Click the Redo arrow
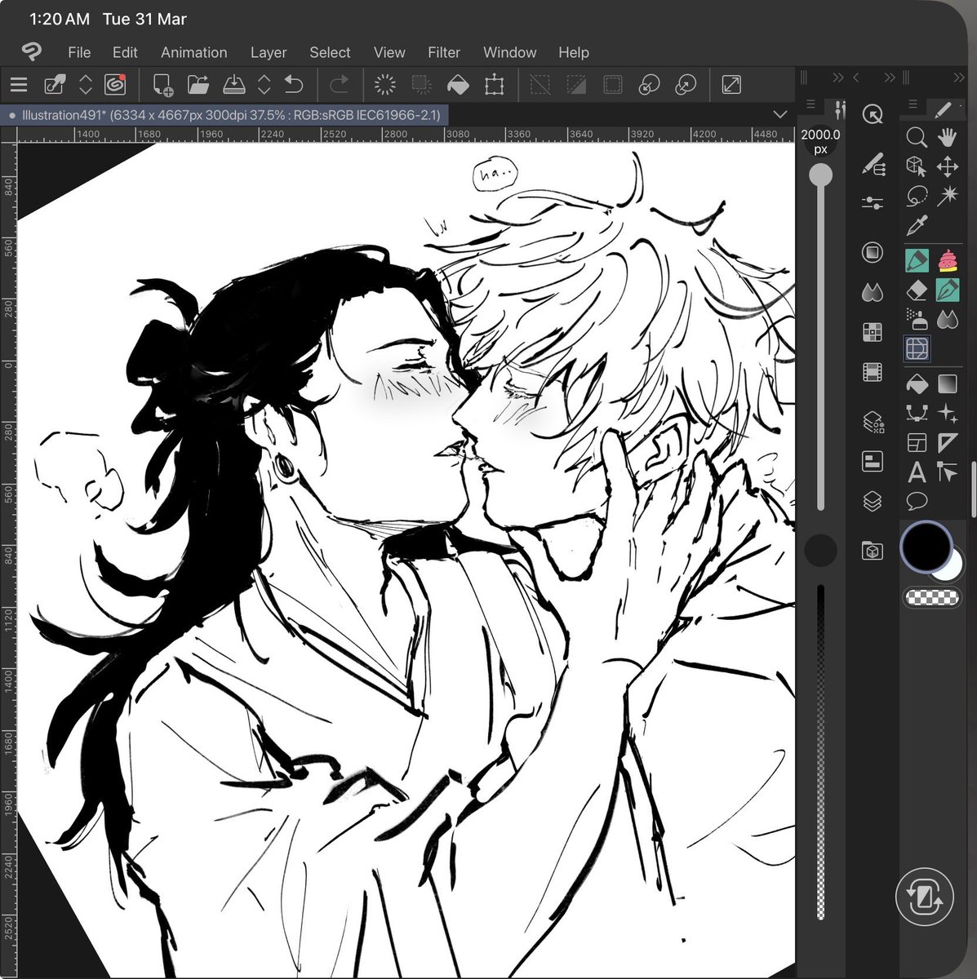 [x=339, y=85]
